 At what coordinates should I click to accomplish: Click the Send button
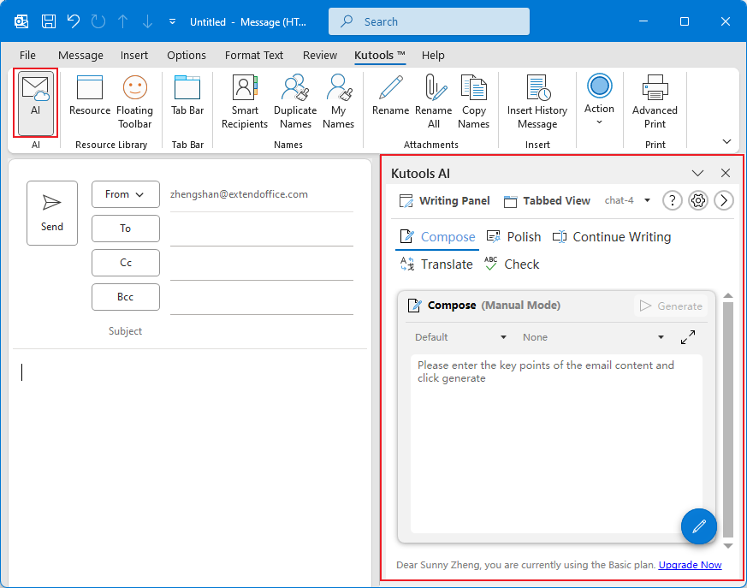point(52,213)
